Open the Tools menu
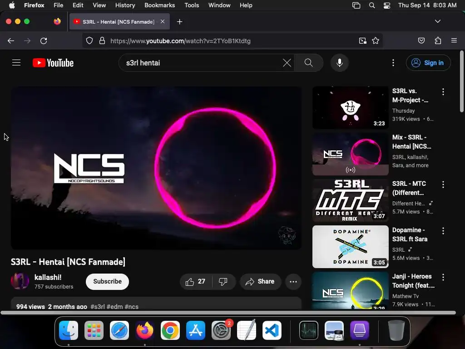Image resolution: width=465 pixels, height=349 pixels. 192,5
